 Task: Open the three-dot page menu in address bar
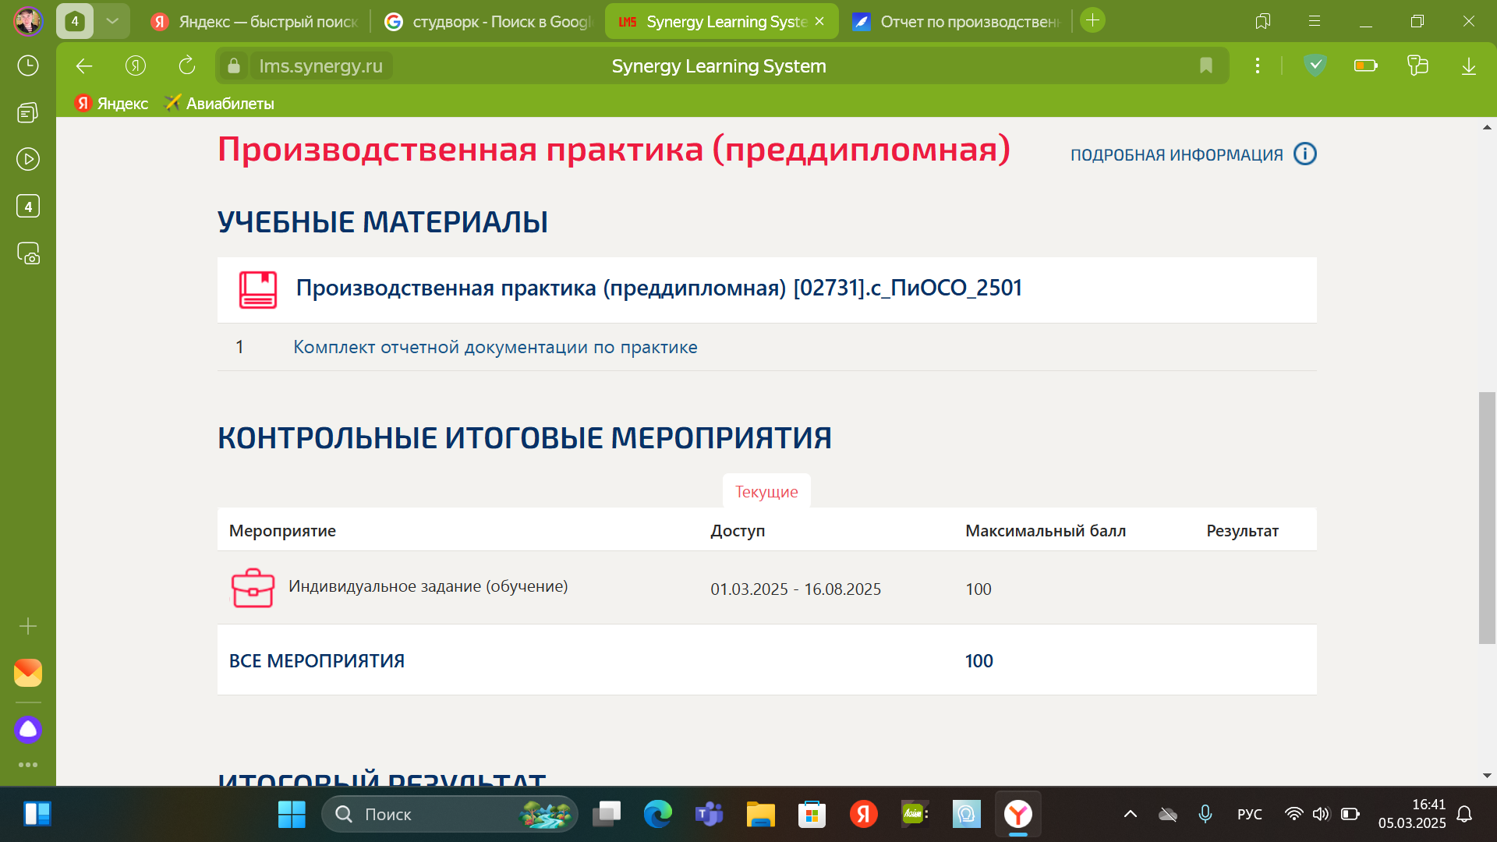coord(1257,66)
